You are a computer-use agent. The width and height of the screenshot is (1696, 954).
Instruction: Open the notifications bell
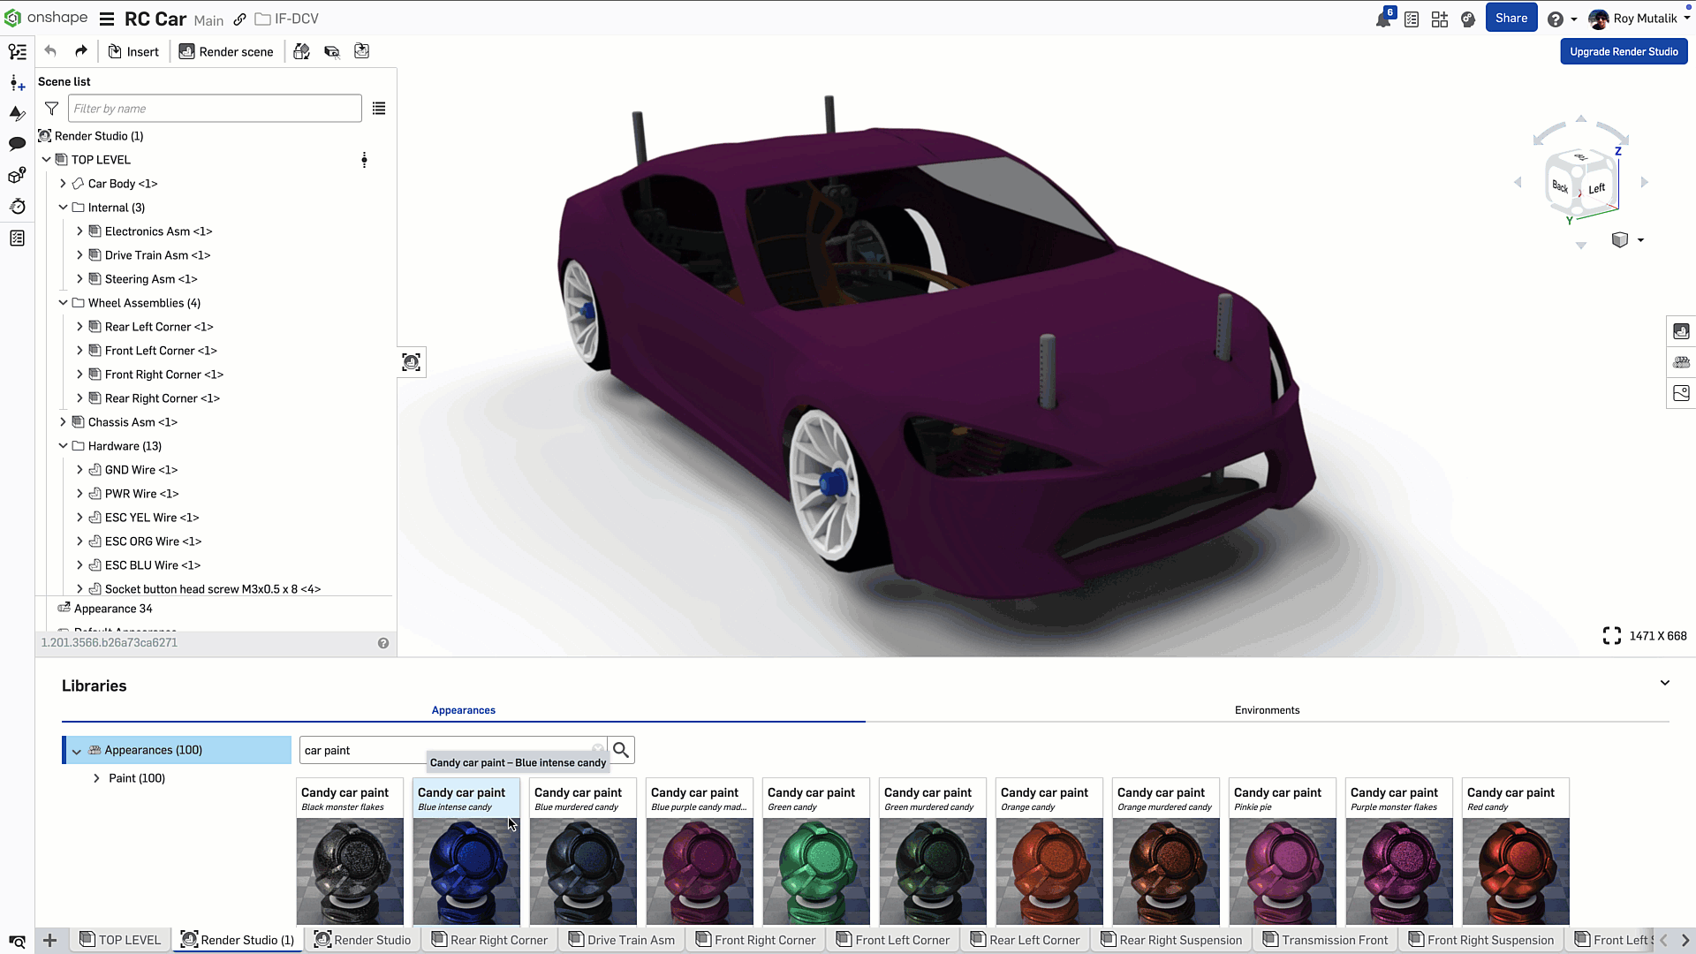1382,19
